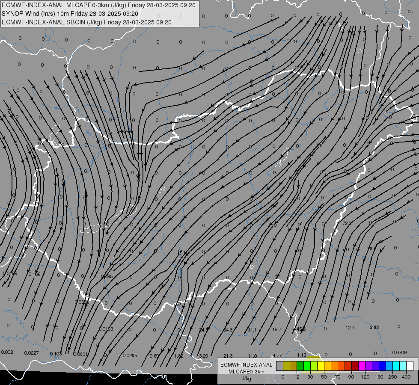
Task: Click the 64.3 grid value
Action: coord(228,330)
